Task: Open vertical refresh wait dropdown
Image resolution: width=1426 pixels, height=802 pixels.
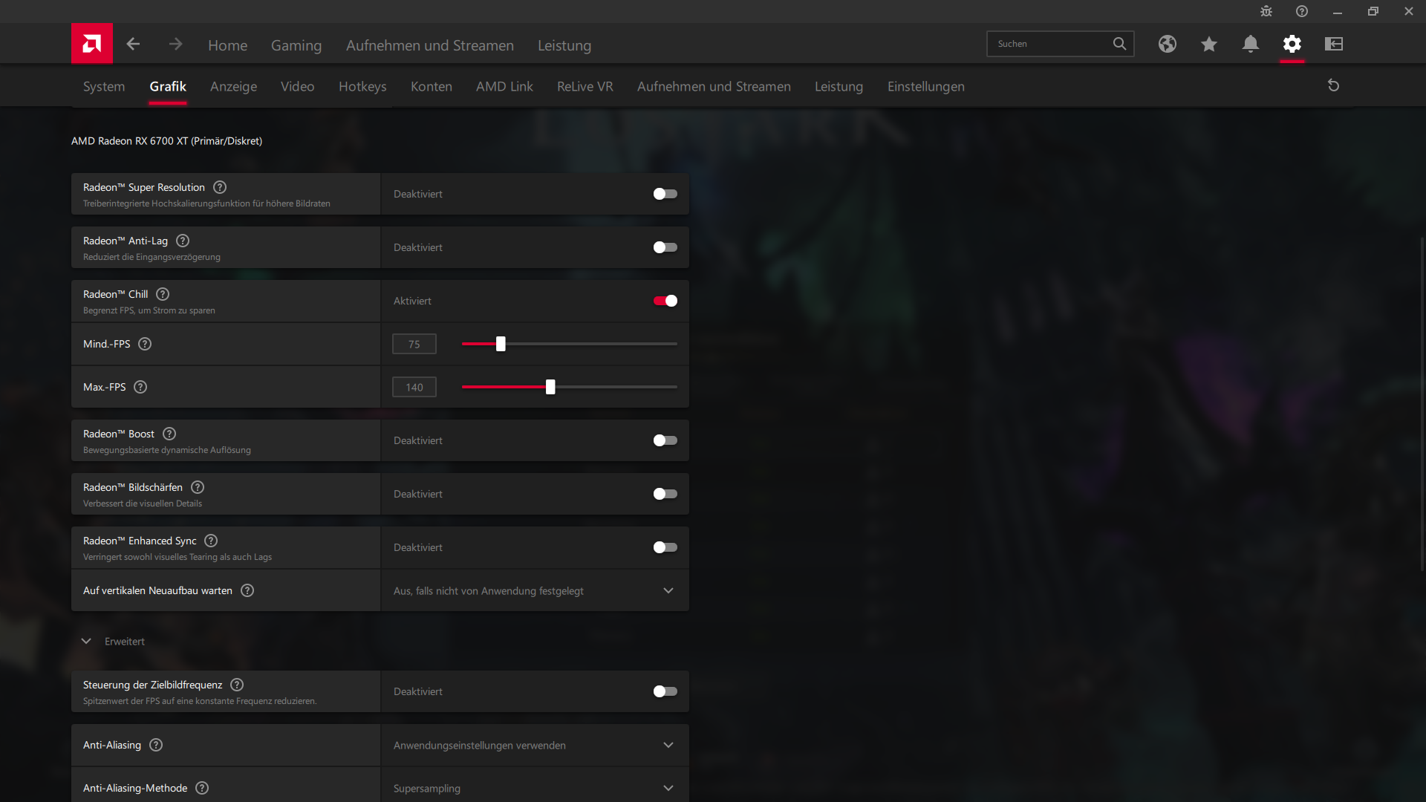Action: (535, 591)
